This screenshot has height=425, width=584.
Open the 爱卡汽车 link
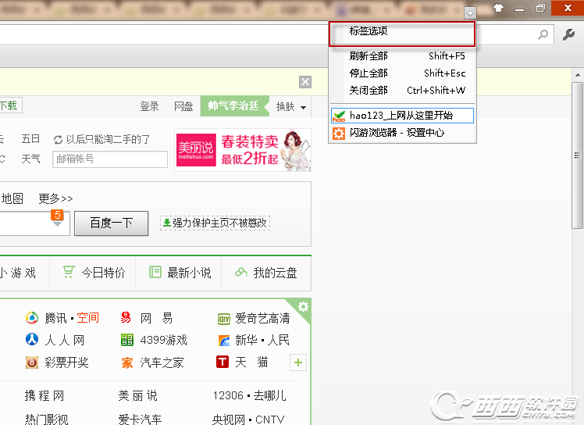pyautogui.click(x=140, y=420)
